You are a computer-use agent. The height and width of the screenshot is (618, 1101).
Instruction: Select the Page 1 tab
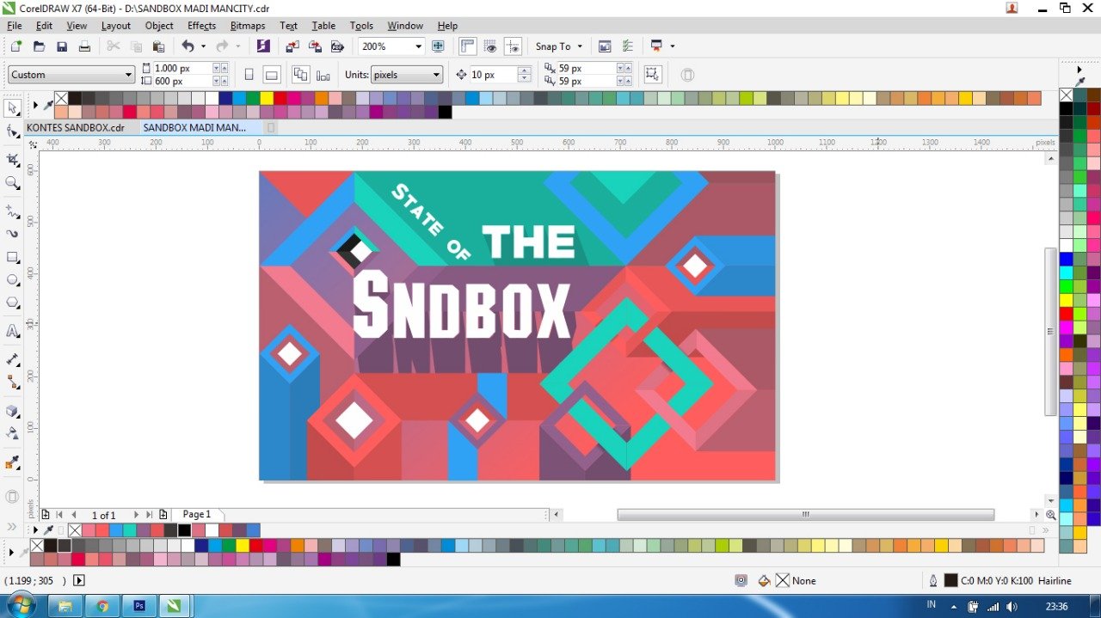(196, 514)
